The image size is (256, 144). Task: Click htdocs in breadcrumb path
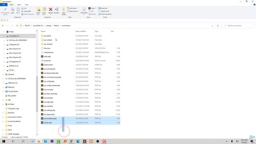coord(56,26)
